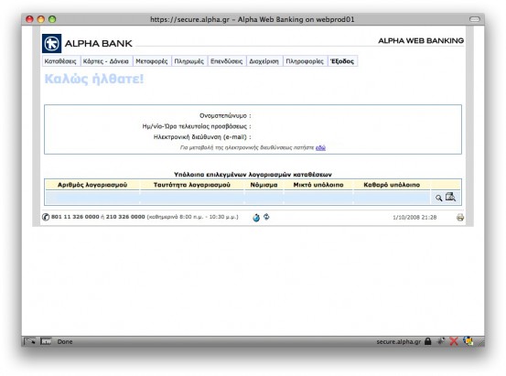Open the Πληροφορίες menu
The height and width of the screenshot is (376, 506).
coord(305,61)
